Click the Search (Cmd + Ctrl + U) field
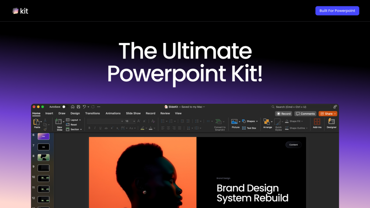 coord(300,107)
